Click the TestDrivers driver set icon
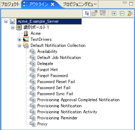 [26, 39]
